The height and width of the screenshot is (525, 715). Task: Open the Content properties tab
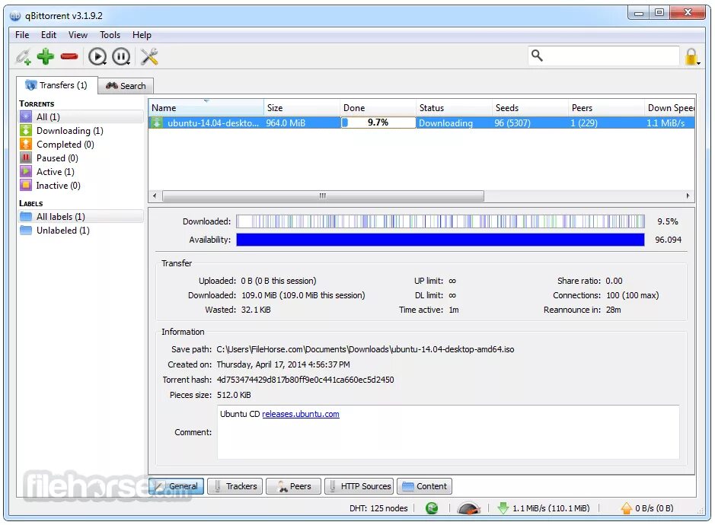(425, 486)
